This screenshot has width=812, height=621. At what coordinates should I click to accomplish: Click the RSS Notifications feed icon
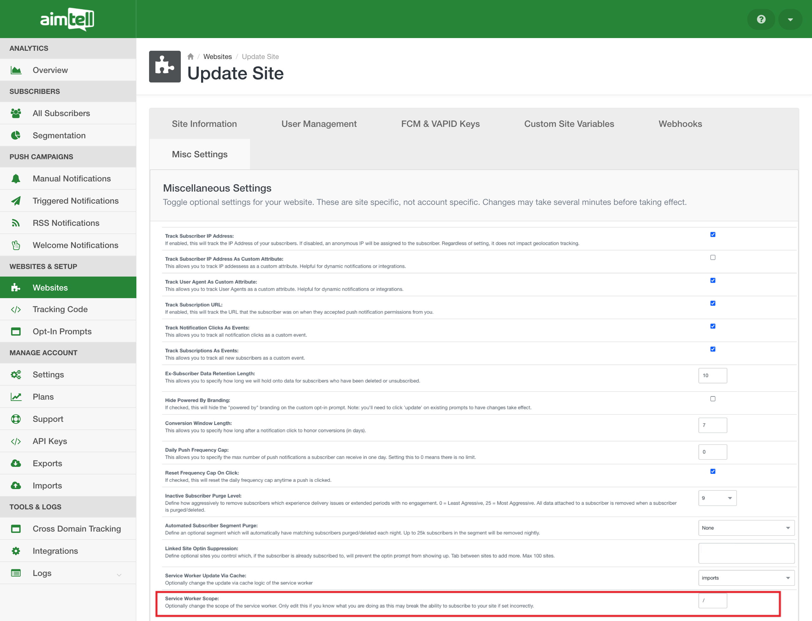click(x=16, y=223)
